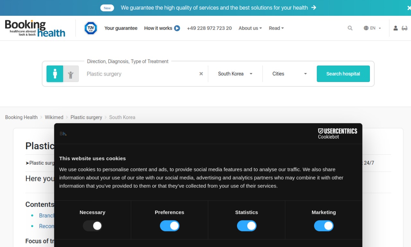Turn off Marketing cookies toggle
411x247 pixels.
pyautogui.click(x=324, y=226)
